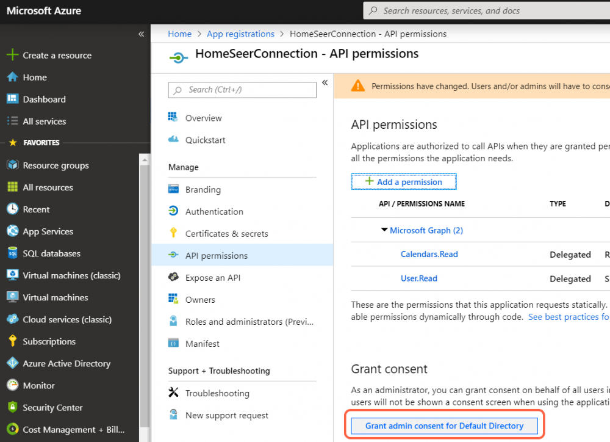Click Grant admin consent for Default Directory
This screenshot has width=610, height=442.
444,426
